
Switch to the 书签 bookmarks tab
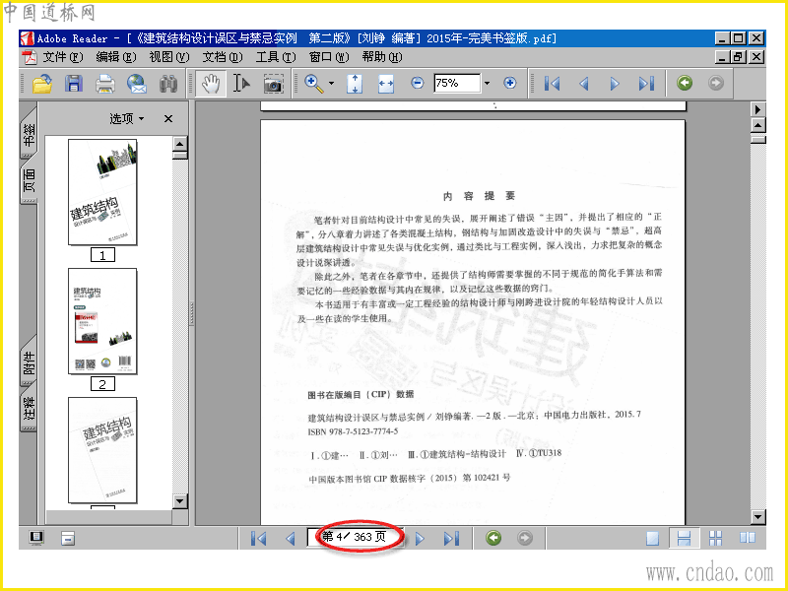pyautogui.click(x=29, y=133)
